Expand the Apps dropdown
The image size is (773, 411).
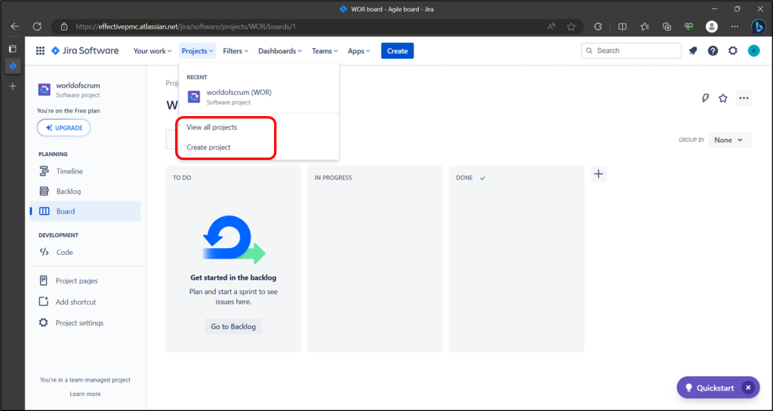tap(359, 51)
